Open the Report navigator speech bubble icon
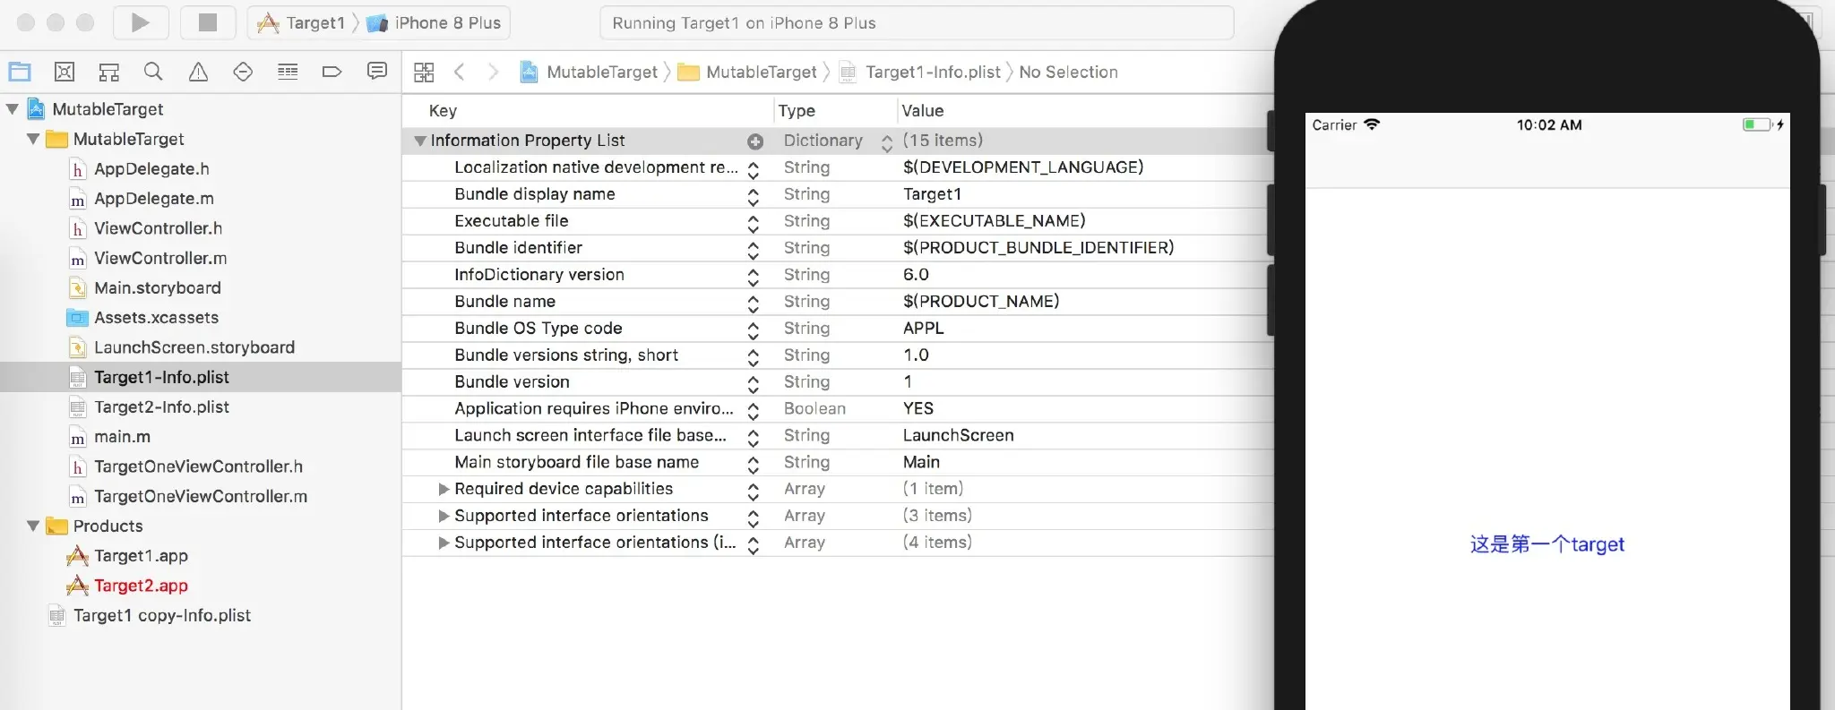Image resolution: width=1835 pixels, height=710 pixels. pos(377,72)
